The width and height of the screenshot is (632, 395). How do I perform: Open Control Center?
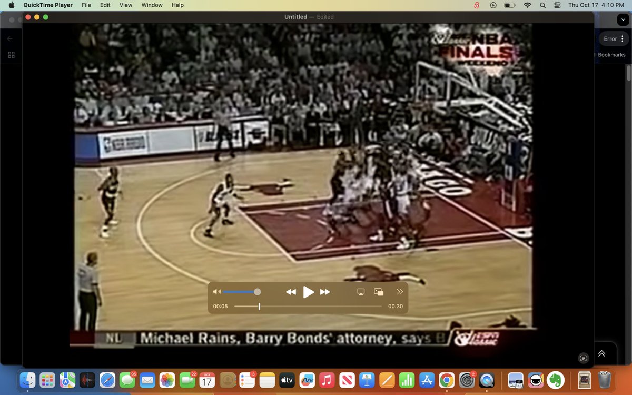[557, 5]
